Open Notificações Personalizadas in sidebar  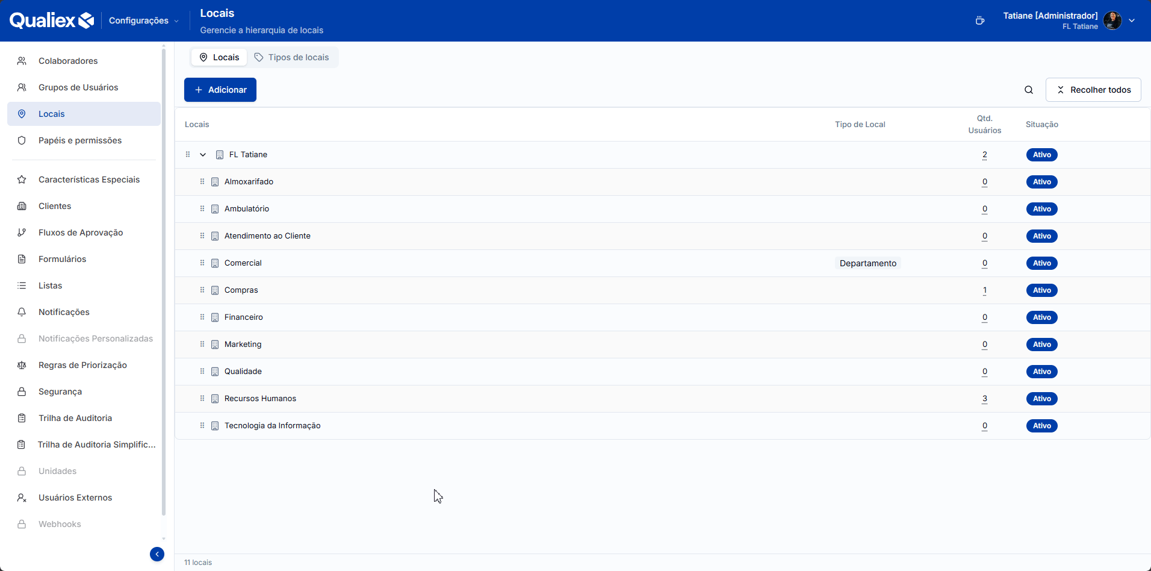click(x=84, y=339)
